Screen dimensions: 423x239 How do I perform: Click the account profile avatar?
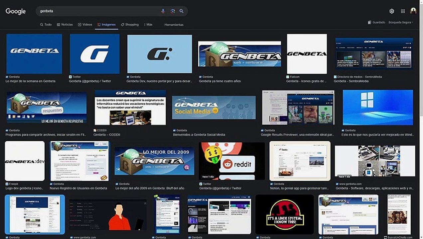(413, 11)
